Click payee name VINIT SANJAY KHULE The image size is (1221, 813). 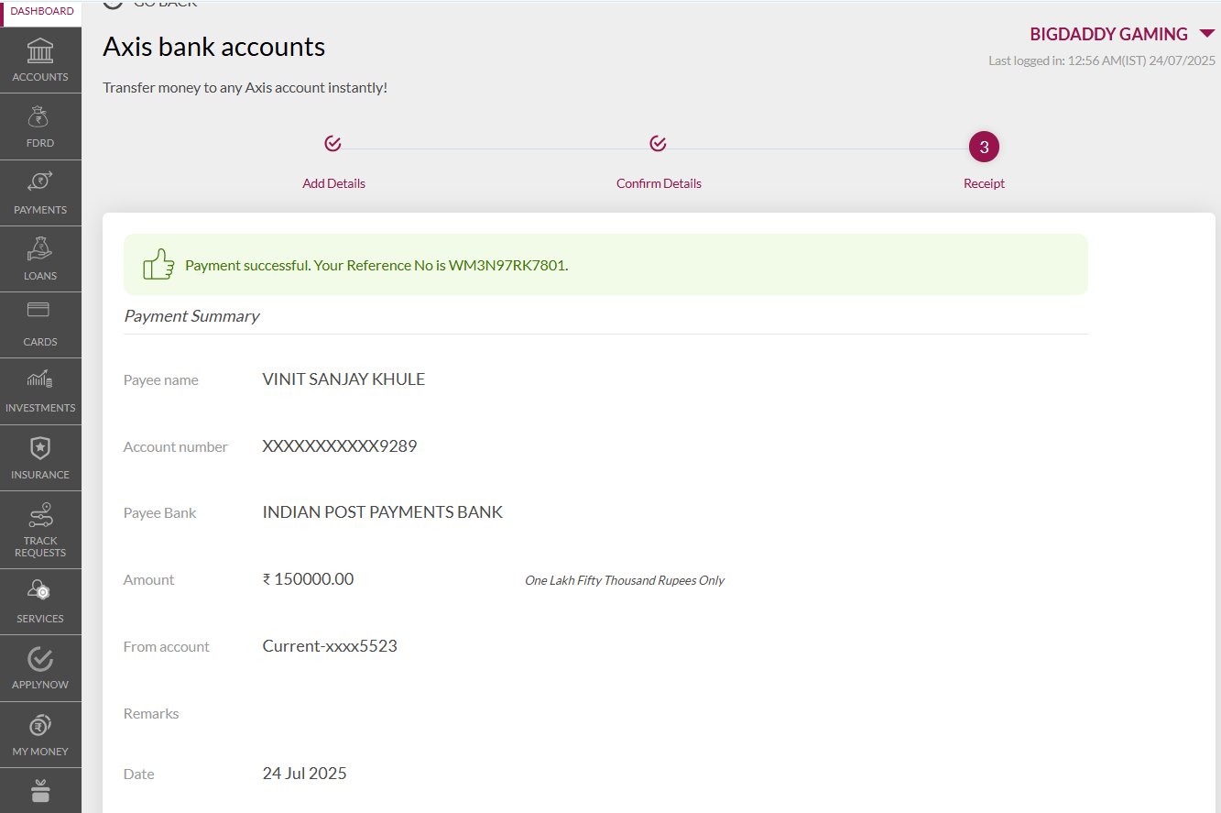point(343,379)
